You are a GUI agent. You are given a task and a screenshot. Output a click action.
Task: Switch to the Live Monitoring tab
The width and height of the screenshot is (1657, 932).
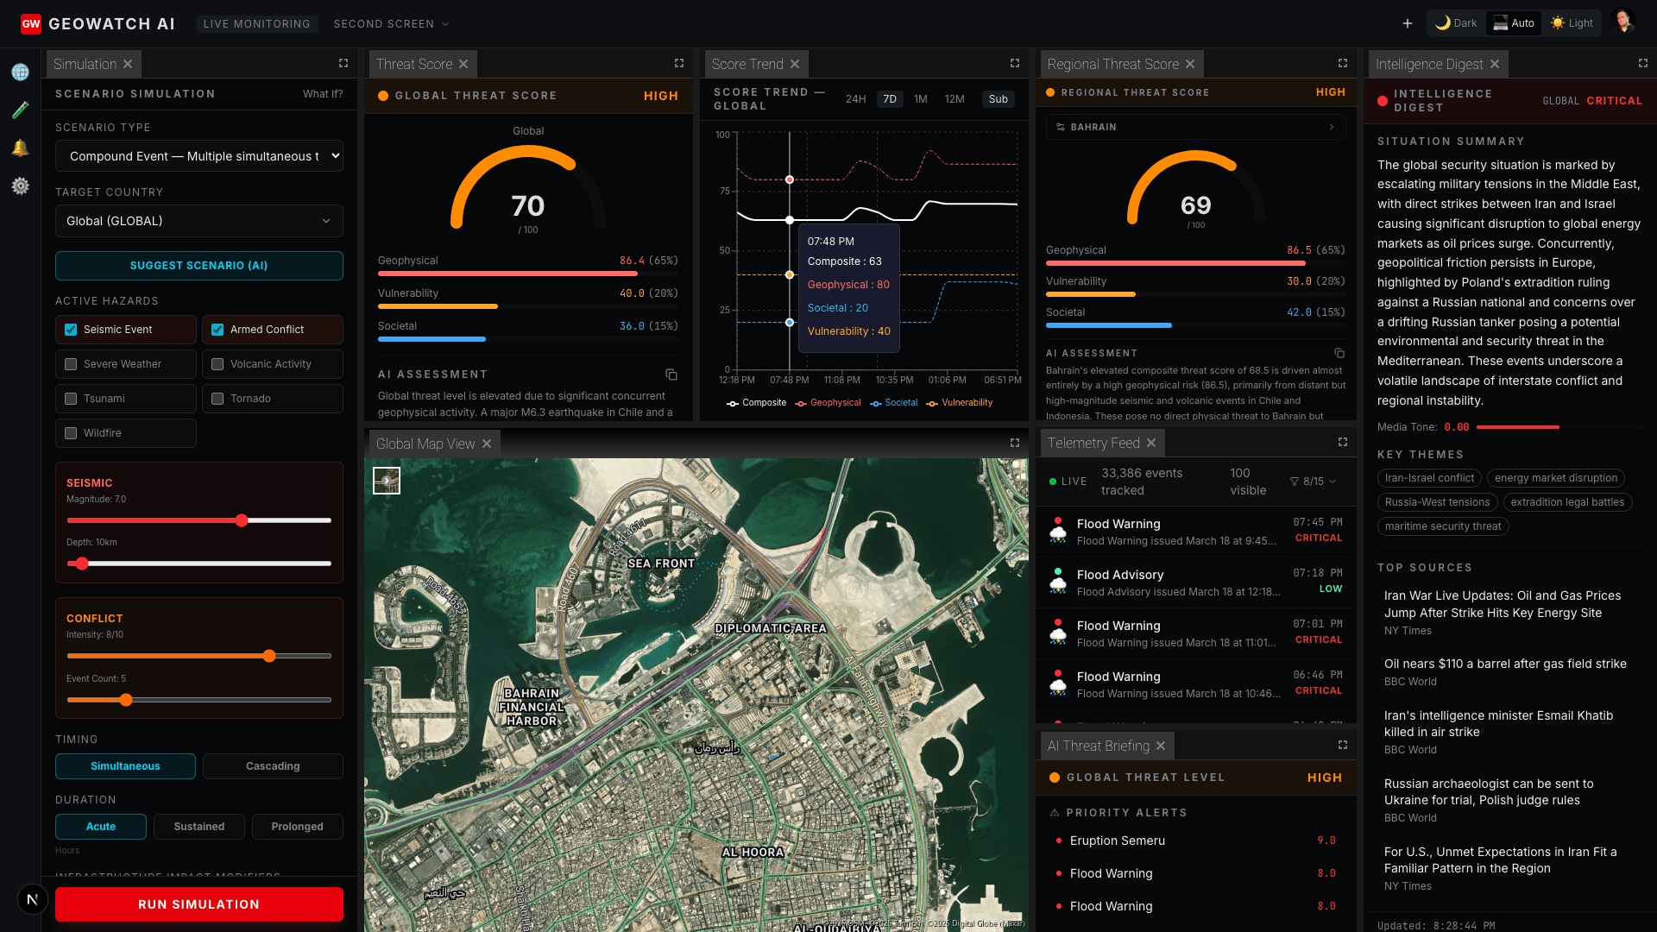[256, 24]
